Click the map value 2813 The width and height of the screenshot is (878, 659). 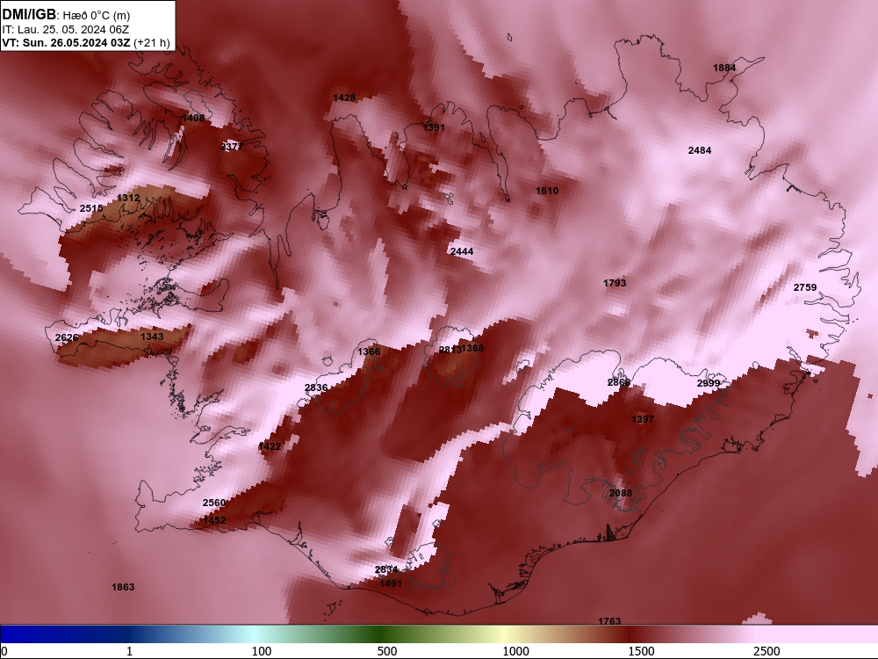[x=450, y=350]
